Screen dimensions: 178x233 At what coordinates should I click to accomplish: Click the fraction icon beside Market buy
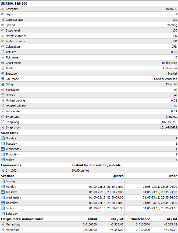[3, 224]
